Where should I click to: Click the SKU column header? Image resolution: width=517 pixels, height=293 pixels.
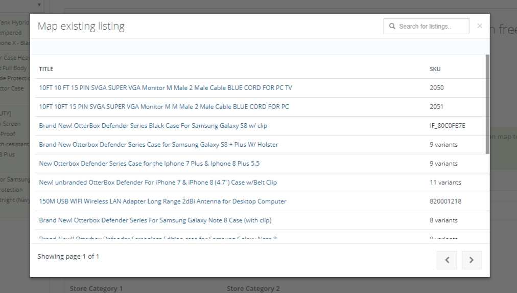[435, 69]
